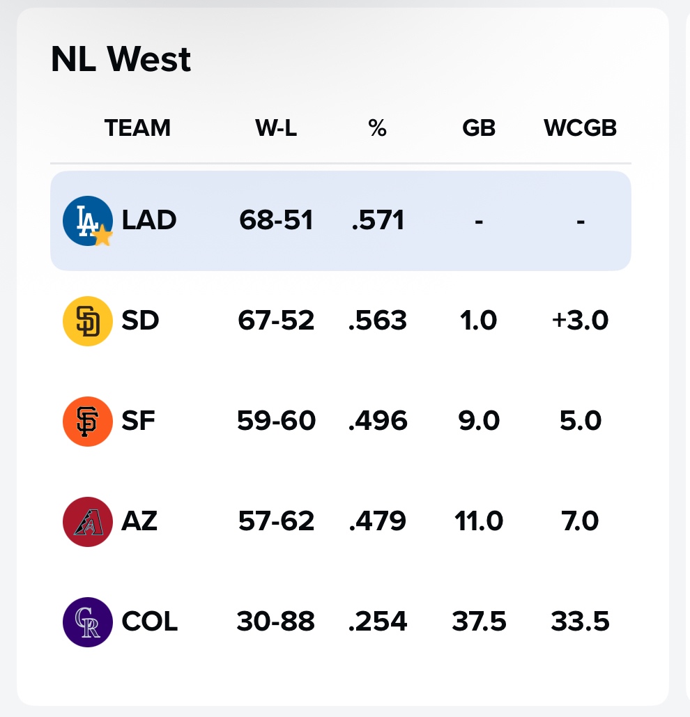The image size is (690, 717).
Task: Click the Padres +3.0 wild card value
Action: pos(580,321)
